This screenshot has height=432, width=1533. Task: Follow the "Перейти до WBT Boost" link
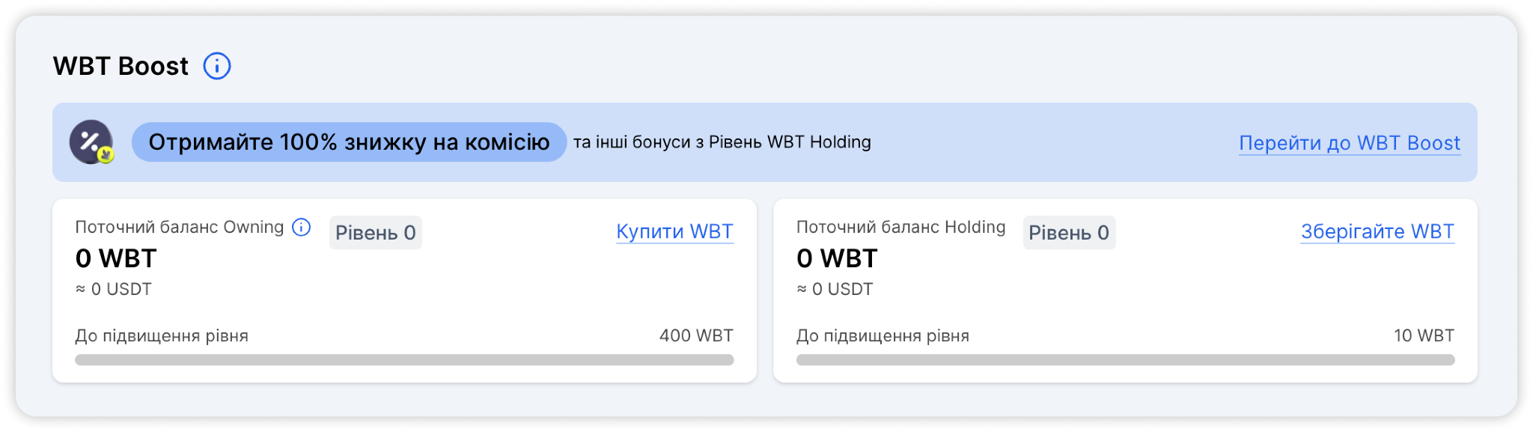pyautogui.click(x=1350, y=143)
